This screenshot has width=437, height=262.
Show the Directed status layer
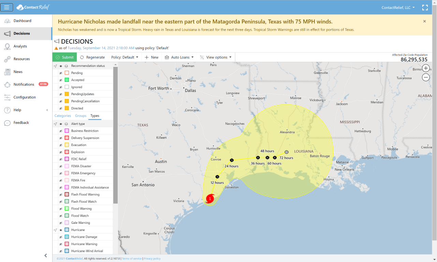61,108
